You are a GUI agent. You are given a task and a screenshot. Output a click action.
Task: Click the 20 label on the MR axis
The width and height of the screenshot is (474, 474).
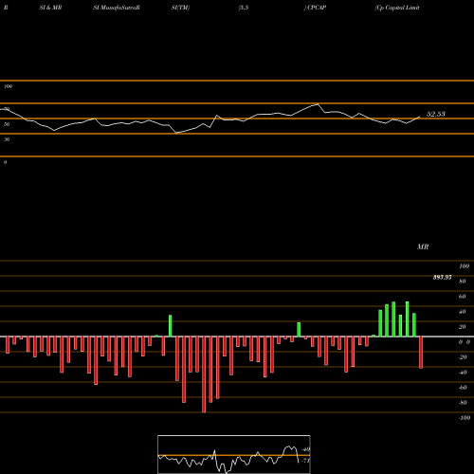coord(463,327)
